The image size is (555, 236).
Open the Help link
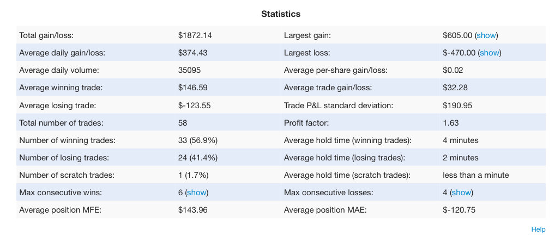tap(538, 229)
